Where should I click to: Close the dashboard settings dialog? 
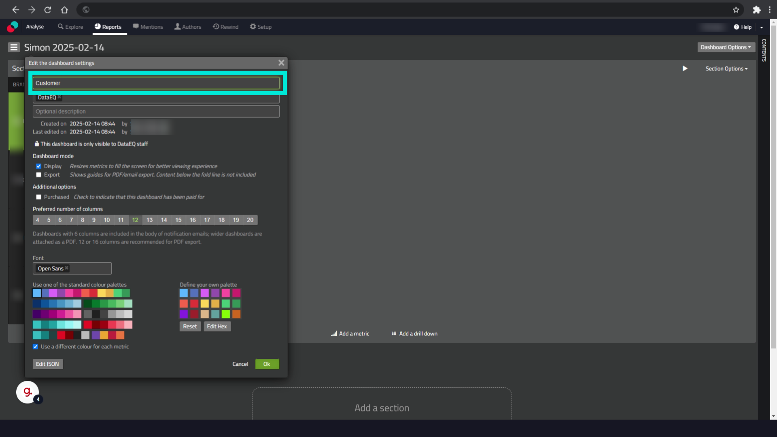(x=281, y=63)
